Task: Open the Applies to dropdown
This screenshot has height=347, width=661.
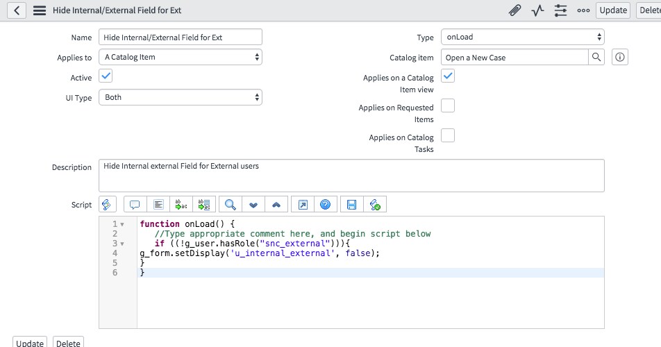Action: 181,57
